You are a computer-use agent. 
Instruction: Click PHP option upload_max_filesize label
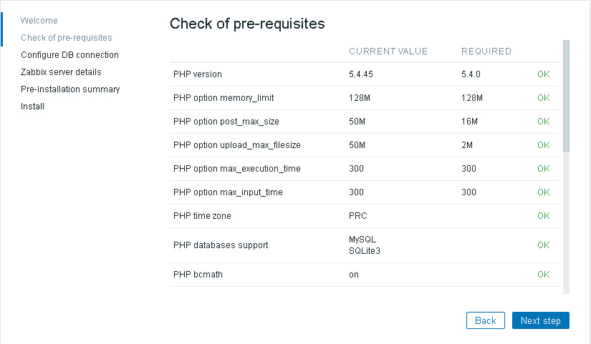(x=236, y=145)
